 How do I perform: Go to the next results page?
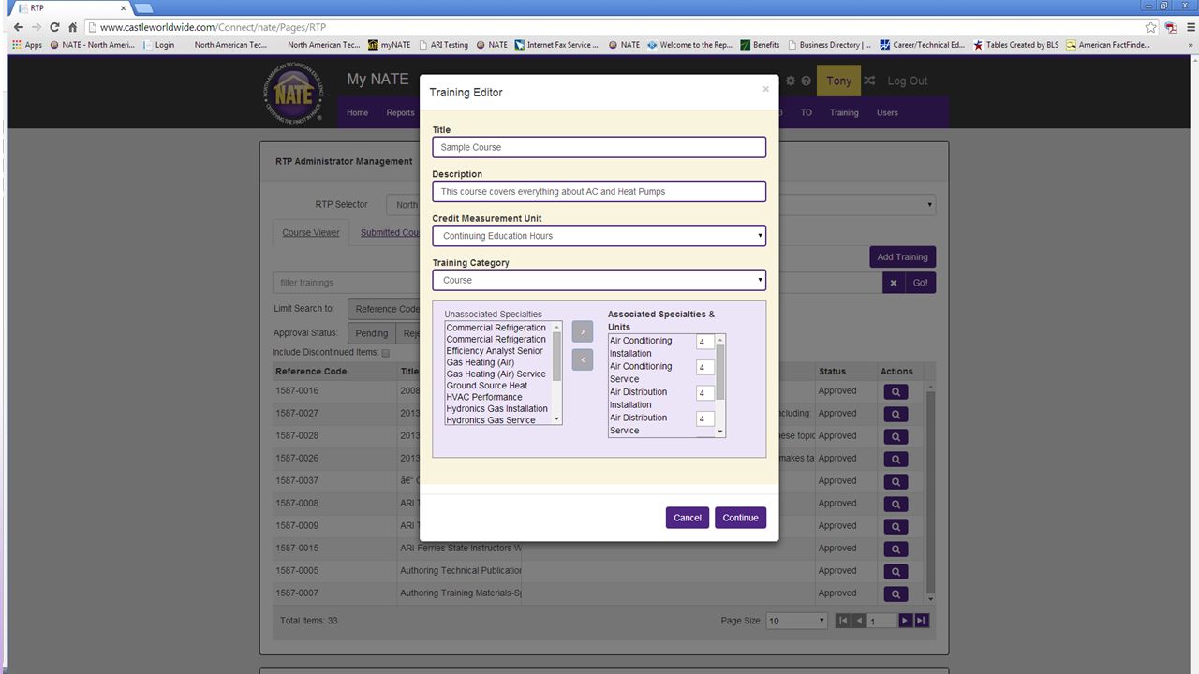[905, 621]
